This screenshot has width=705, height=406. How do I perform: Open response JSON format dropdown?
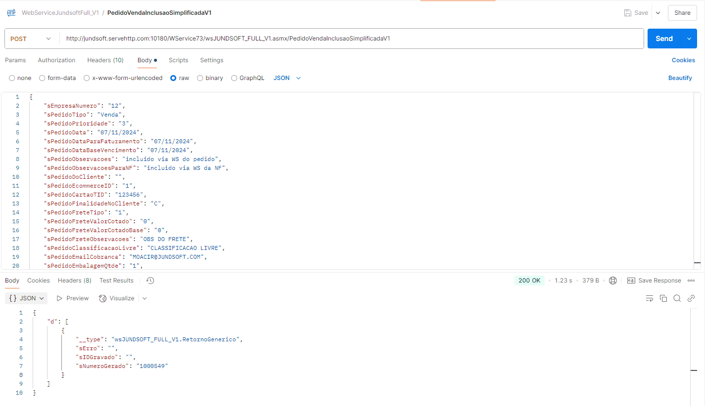click(x=26, y=298)
